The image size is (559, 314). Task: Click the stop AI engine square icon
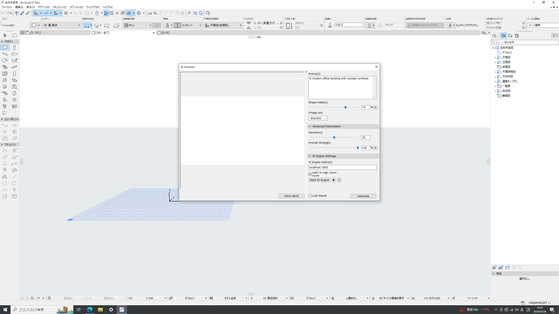[x=333, y=180]
